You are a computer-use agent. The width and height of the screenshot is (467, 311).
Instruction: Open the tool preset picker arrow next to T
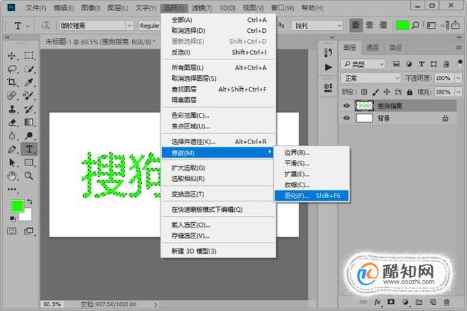coord(27,26)
